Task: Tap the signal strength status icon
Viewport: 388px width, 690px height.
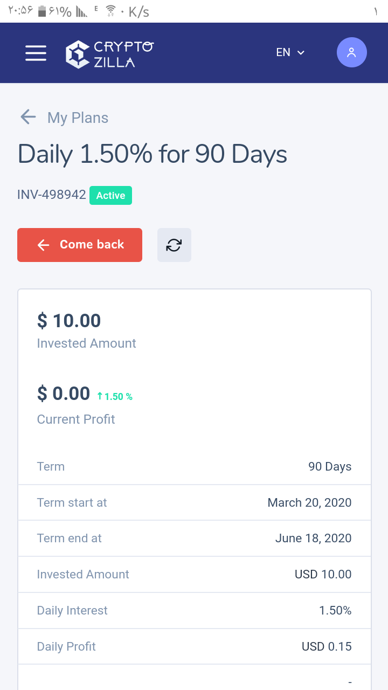Action: (81, 12)
